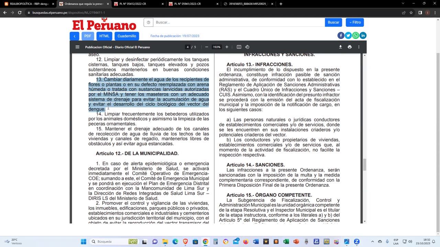Download the PDF document
Viewport: 440px width, 247px height.
340,47
